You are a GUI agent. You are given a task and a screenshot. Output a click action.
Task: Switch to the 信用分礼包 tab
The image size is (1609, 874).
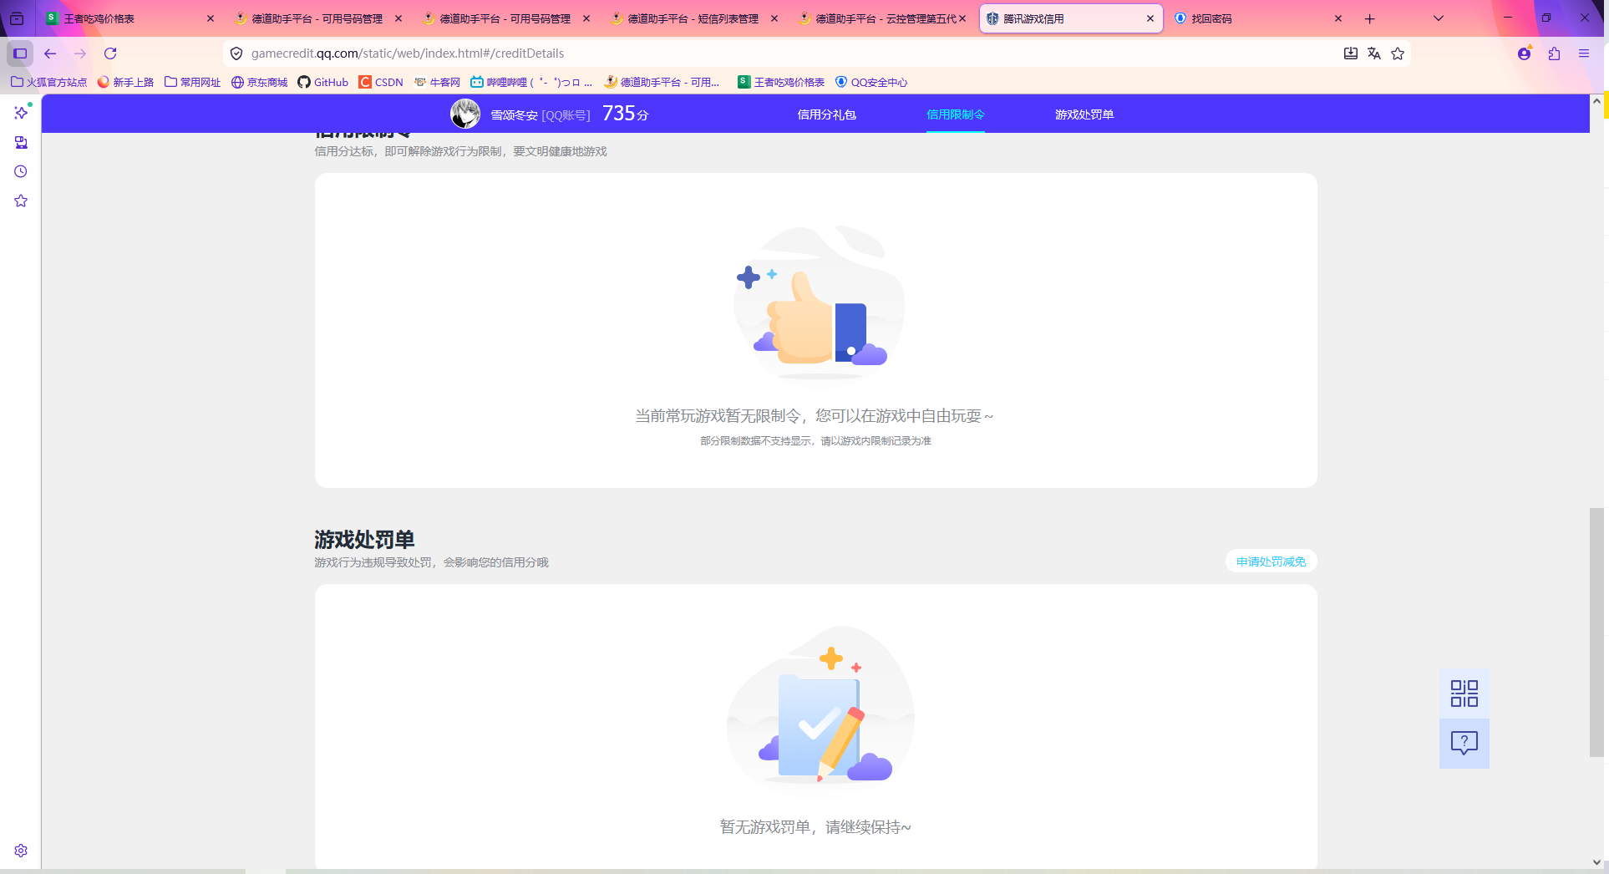tap(826, 114)
